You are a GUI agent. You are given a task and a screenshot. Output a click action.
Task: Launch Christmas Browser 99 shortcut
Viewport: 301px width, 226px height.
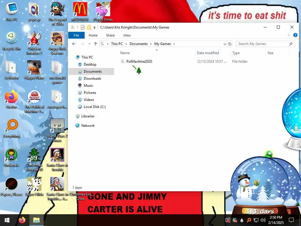tap(34, 159)
